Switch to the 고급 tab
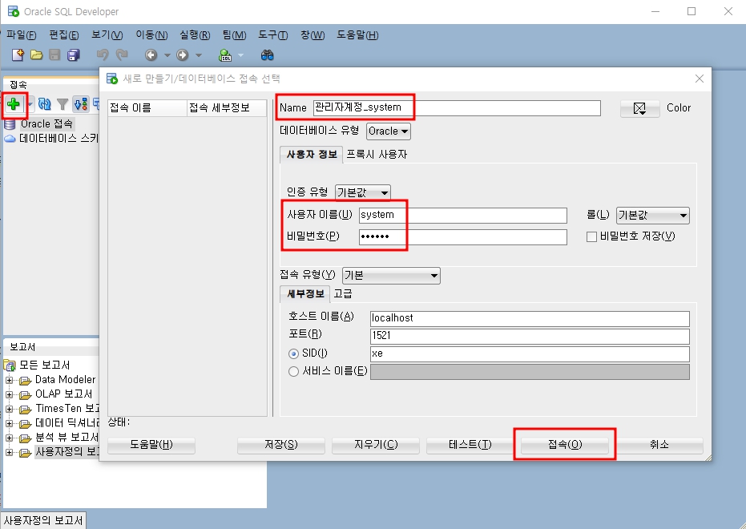The image size is (746, 529). tap(343, 294)
